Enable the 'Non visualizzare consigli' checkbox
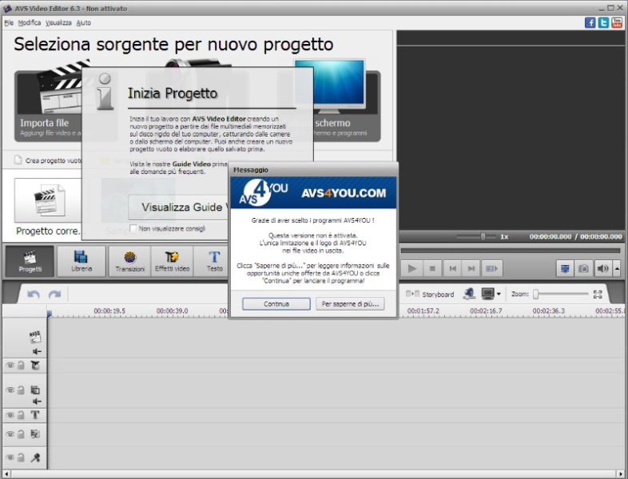This screenshot has height=479, width=628. point(133,228)
